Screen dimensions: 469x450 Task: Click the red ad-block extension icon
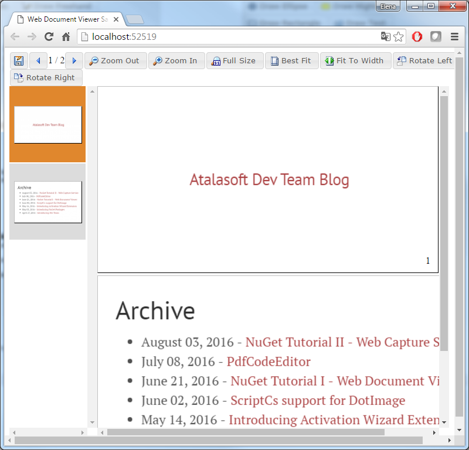[417, 37]
